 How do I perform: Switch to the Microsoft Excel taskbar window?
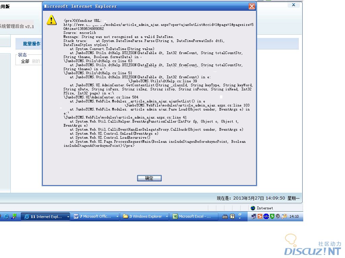[194, 217]
